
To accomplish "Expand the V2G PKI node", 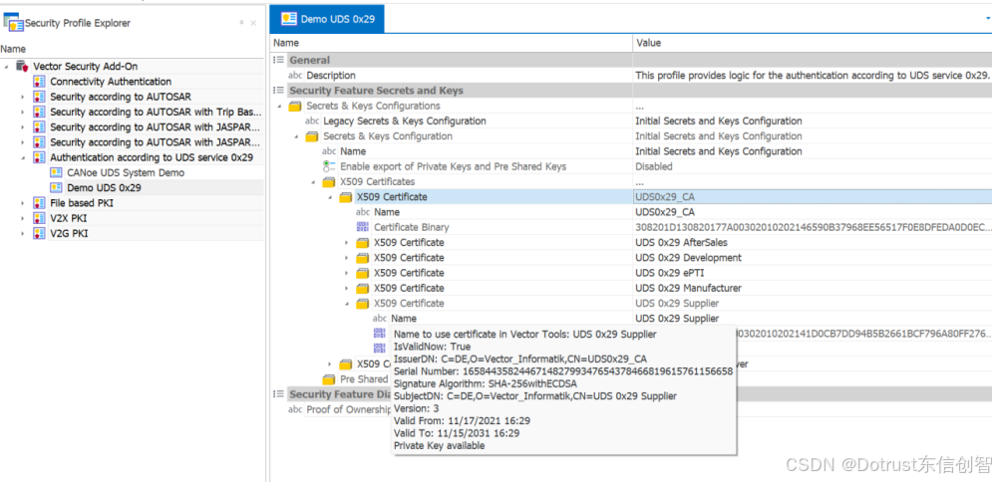I will (23, 233).
